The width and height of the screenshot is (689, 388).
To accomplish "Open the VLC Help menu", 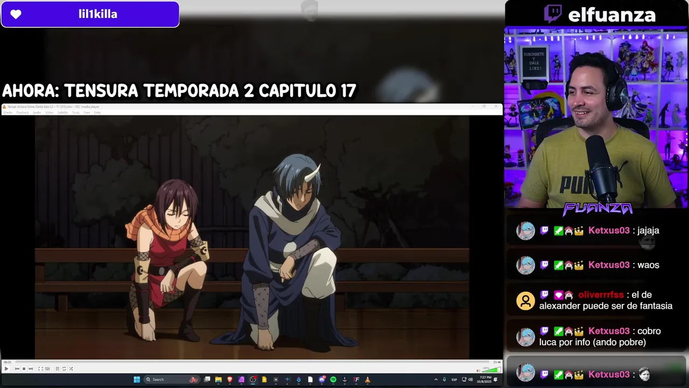I will tap(97, 113).
